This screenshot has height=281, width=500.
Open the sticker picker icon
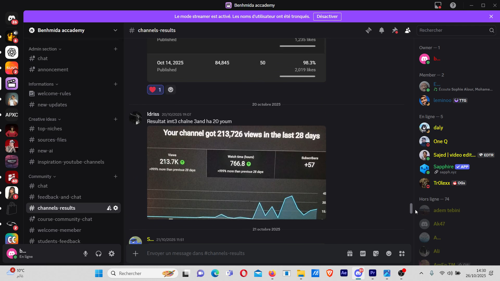376,253
